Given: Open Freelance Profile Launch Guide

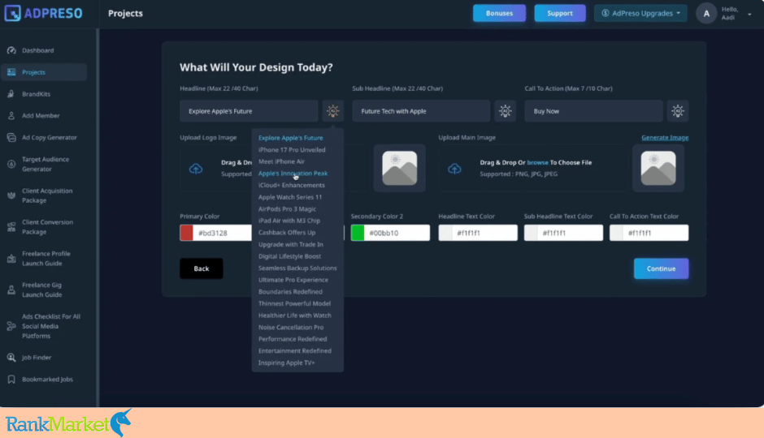Looking at the screenshot, I should click(46, 258).
